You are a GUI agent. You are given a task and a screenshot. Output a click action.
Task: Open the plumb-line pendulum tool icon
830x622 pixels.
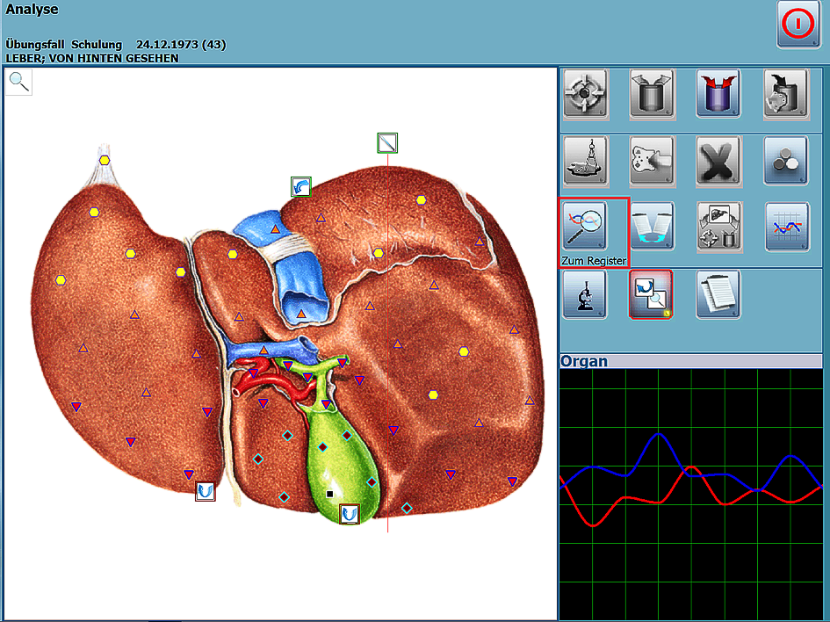click(x=585, y=161)
